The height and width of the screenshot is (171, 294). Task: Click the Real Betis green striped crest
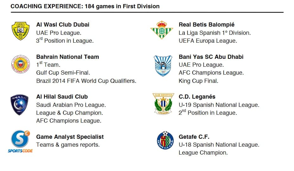pos(162,30)
